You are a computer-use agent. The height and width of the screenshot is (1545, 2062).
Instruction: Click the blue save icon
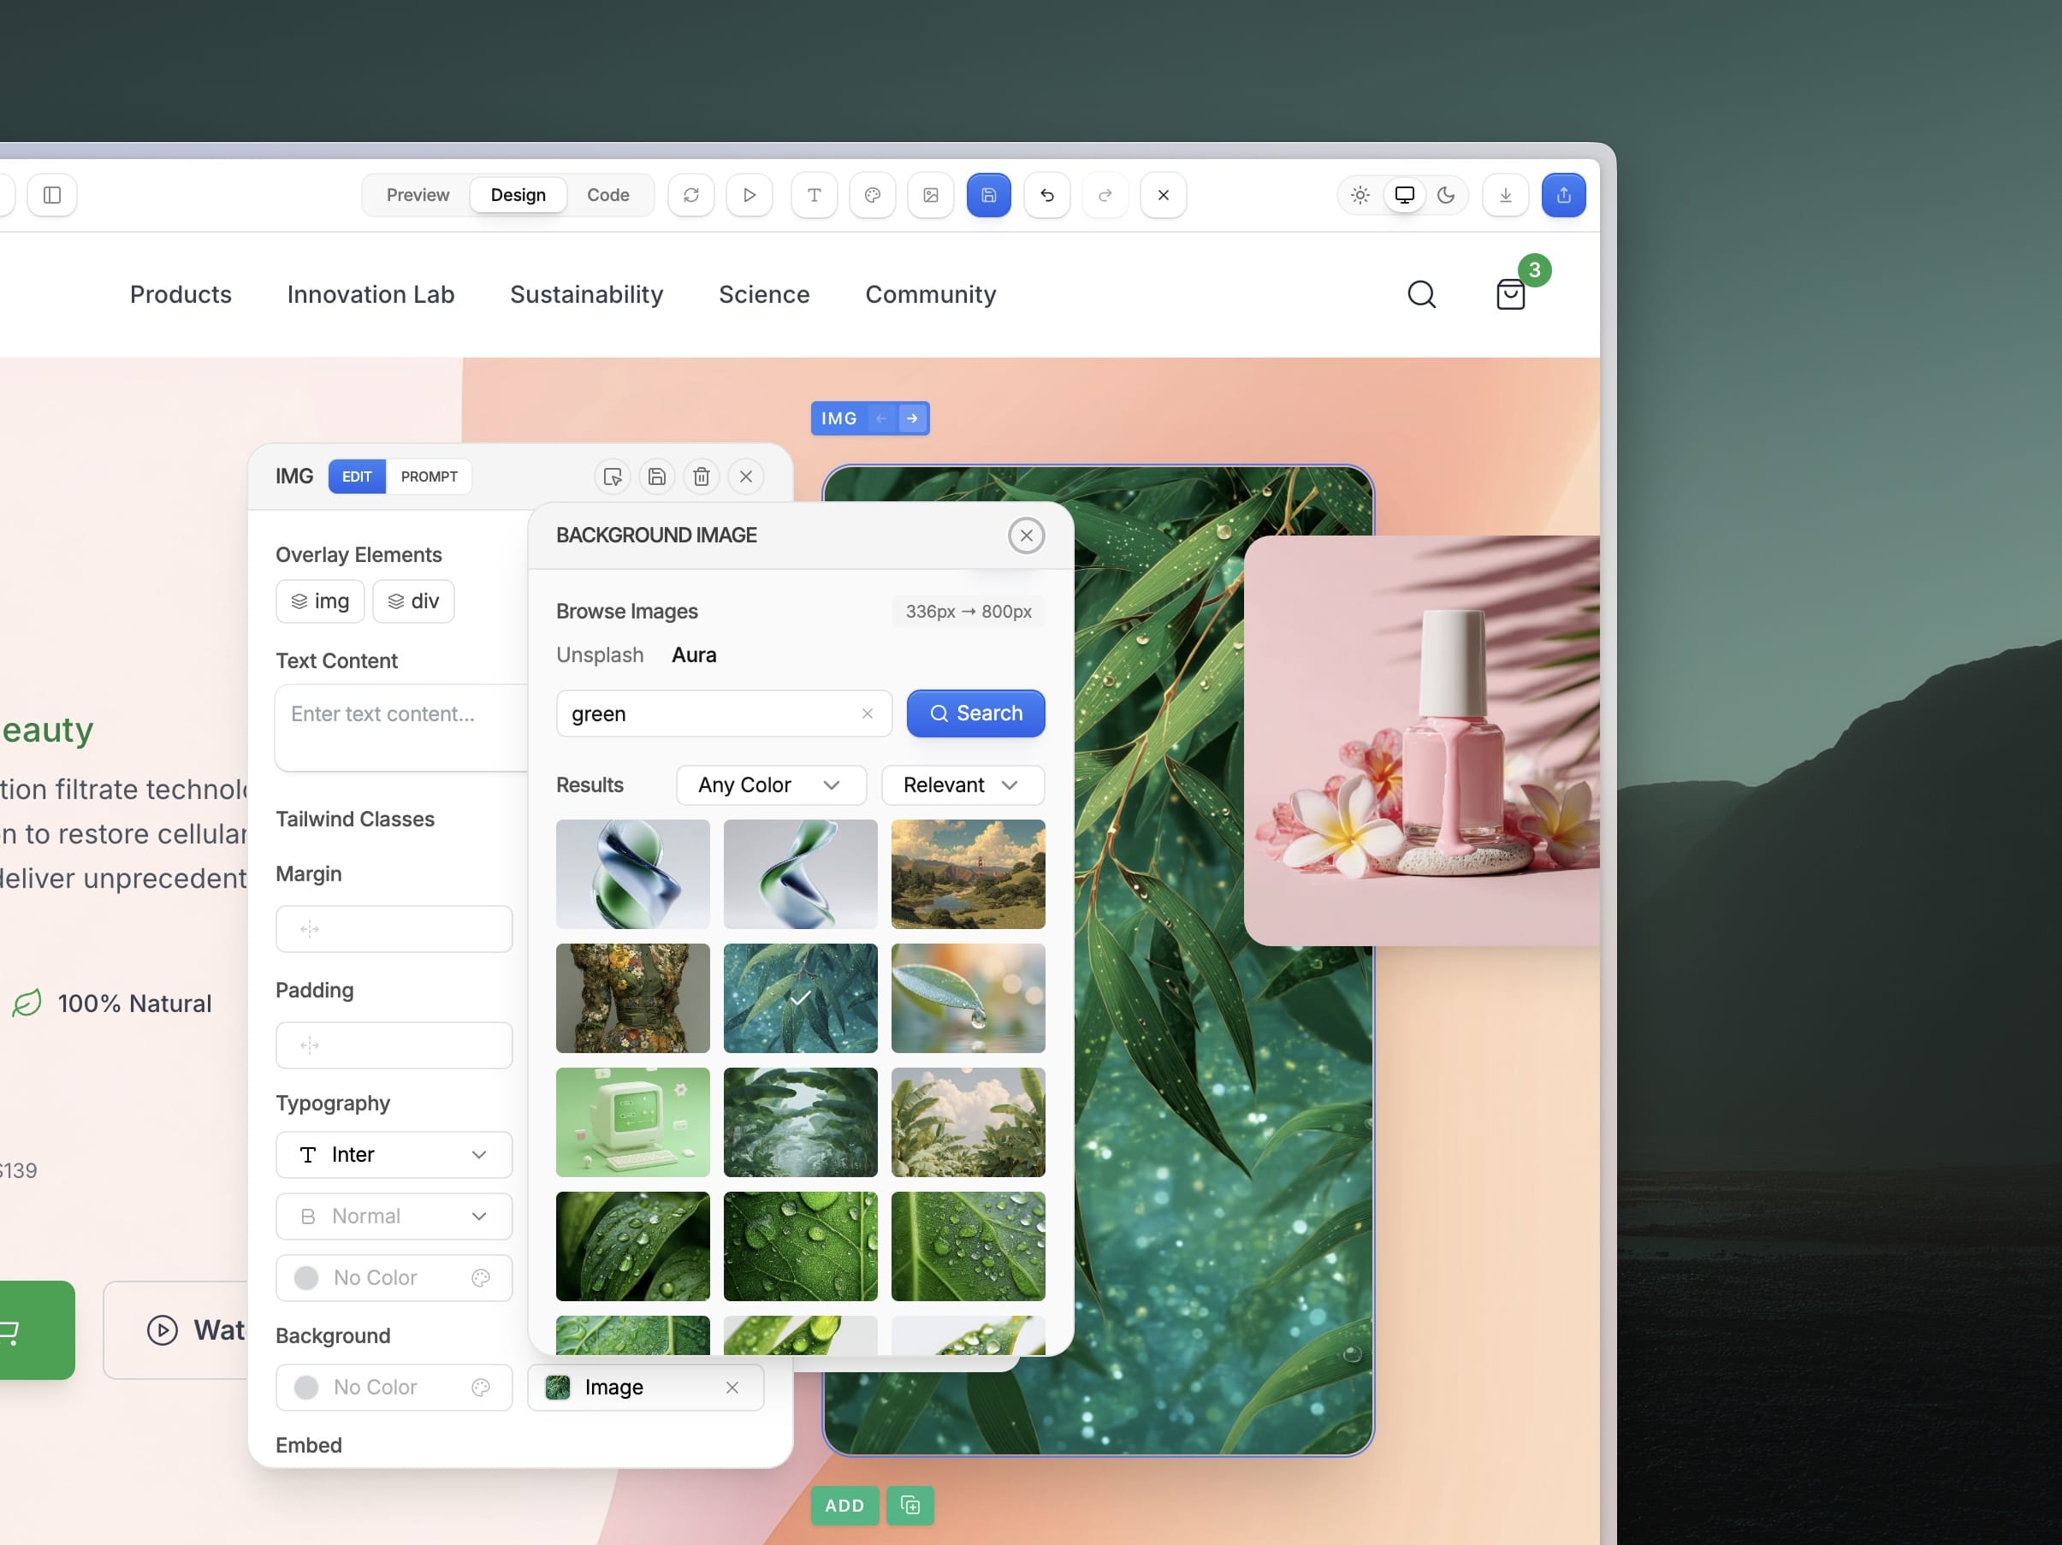click(989, 195)
